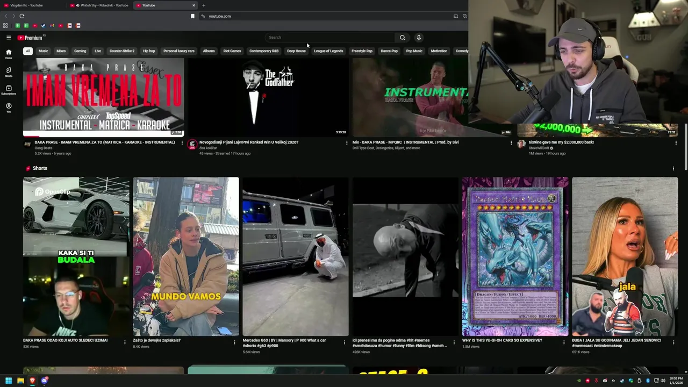The width and height of the screenshot is (688, 387).
Task: Click the browser bookmark icon
Action: click(x=192, y=16)
